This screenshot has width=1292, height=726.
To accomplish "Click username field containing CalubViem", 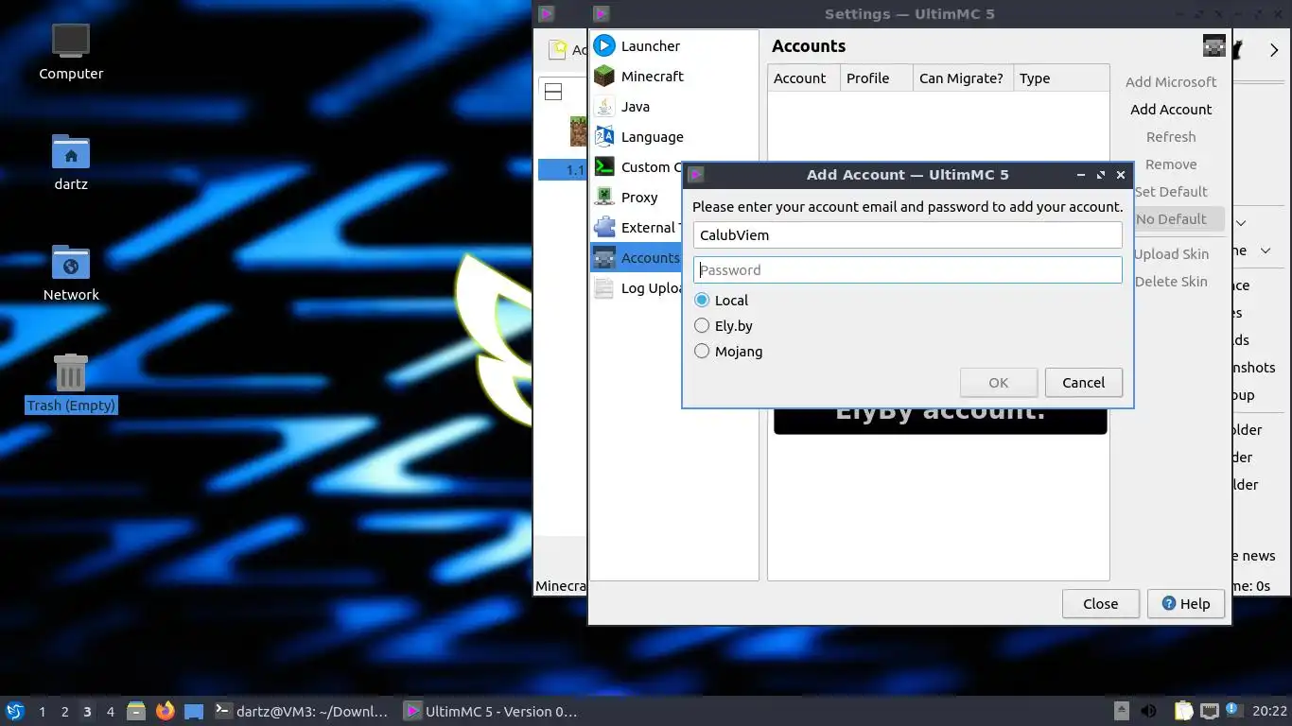I will tap(908, 234).
